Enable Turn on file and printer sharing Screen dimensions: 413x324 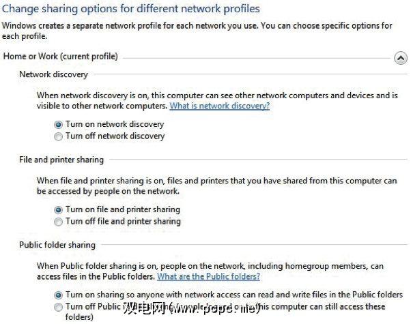pyautogui.click(x=58, y=210)
